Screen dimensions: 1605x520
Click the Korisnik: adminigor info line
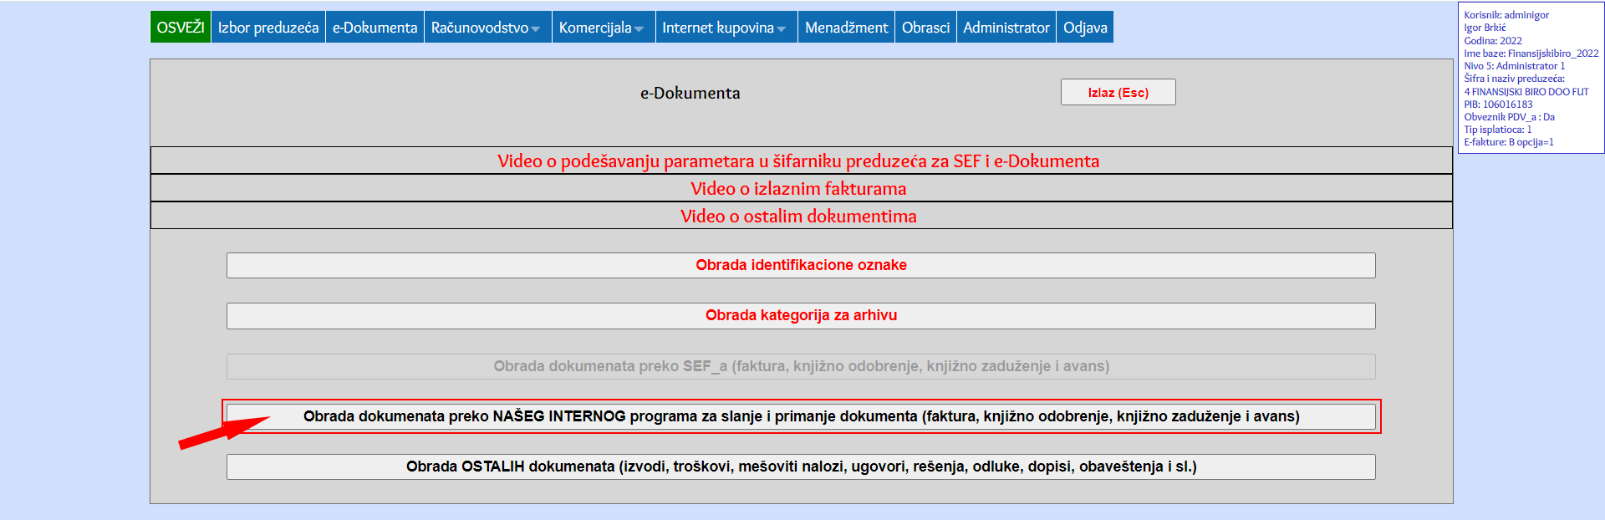pyautogui.click(x=1506, y=15)
